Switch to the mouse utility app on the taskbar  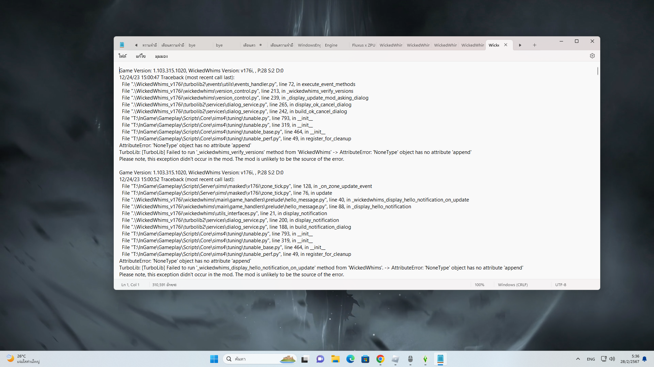click(x=410, y=359)
